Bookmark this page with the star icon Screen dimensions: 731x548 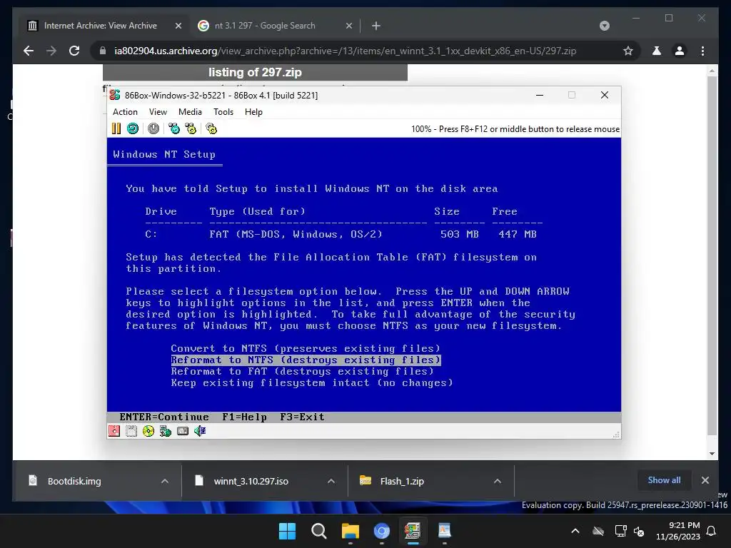tap(628, 51)
